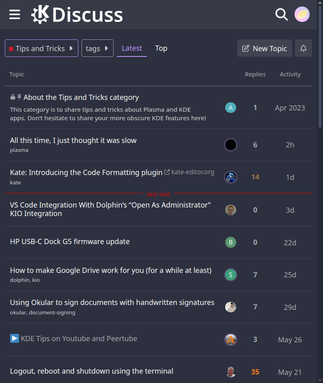Viewport: 323px width, 383px height.
Task: Click the black avatar on the slow topic
Action: 230,145
